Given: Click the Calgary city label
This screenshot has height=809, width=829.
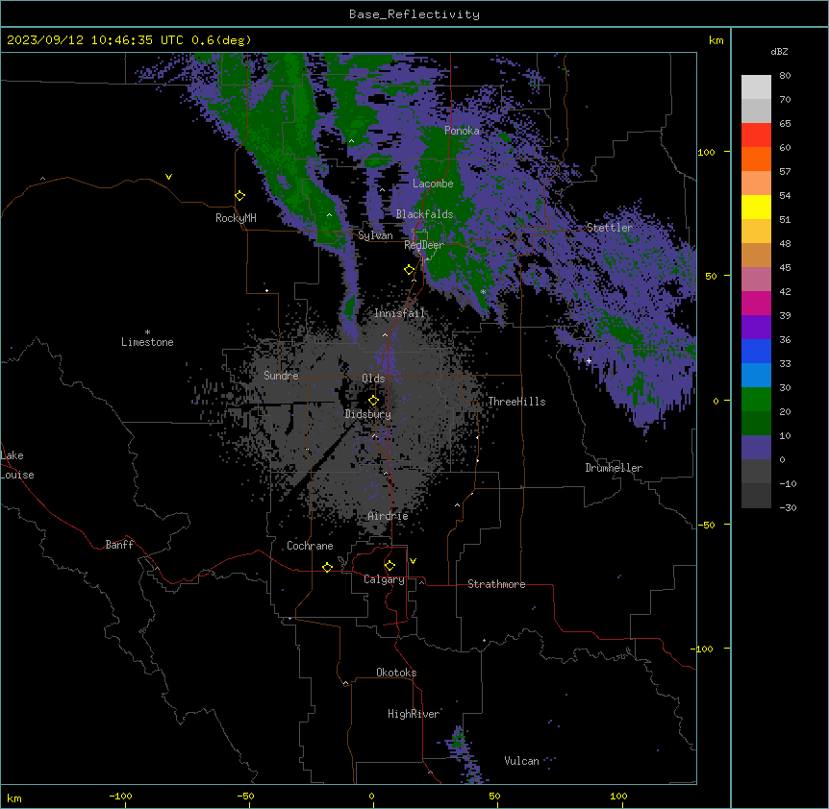Looking at the screenshot, I should point(385,579).
